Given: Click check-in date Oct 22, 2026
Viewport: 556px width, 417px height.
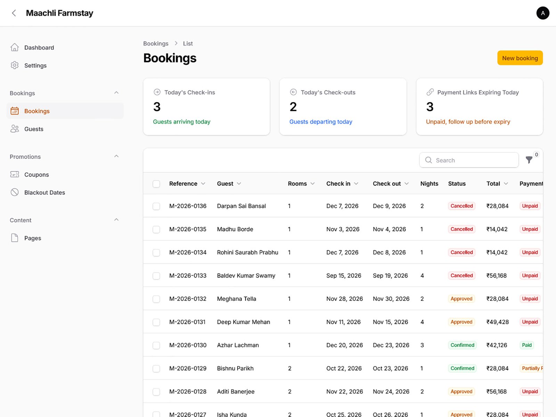Looking at the screenshot, I should pos(344,368).
